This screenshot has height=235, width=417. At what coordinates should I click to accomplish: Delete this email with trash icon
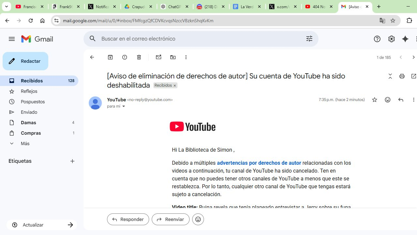(x=139, y=57)
